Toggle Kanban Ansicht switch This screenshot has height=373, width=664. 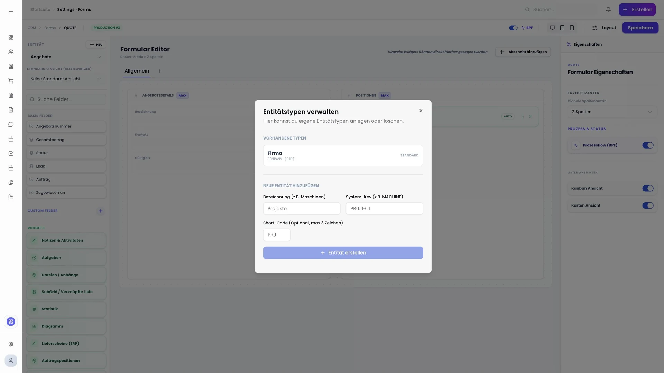coord(648,188)
